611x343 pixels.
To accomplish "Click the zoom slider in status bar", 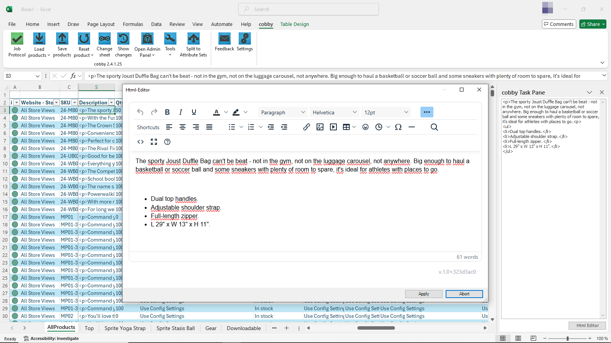I will (x=567, y=338).
